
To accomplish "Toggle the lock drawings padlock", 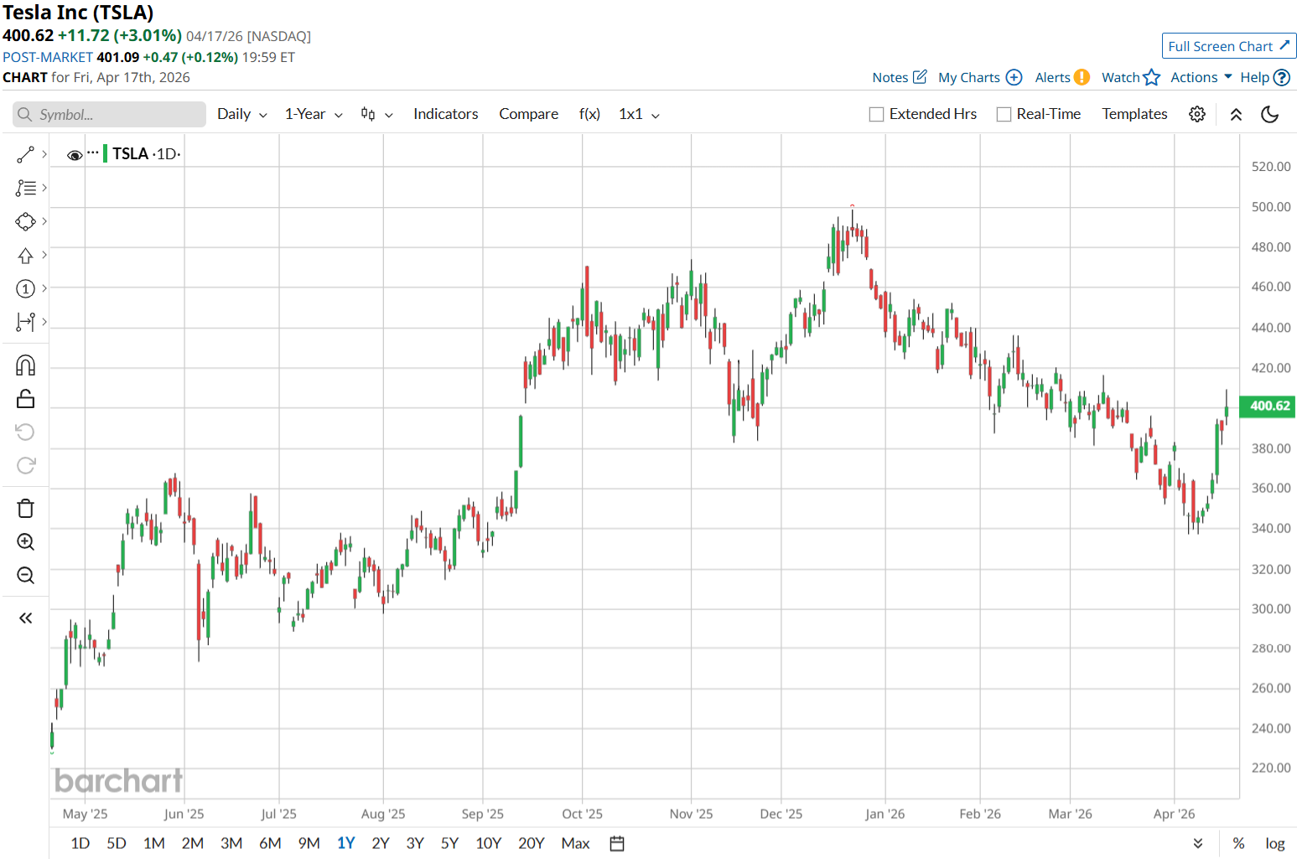I will pos(25,399).
